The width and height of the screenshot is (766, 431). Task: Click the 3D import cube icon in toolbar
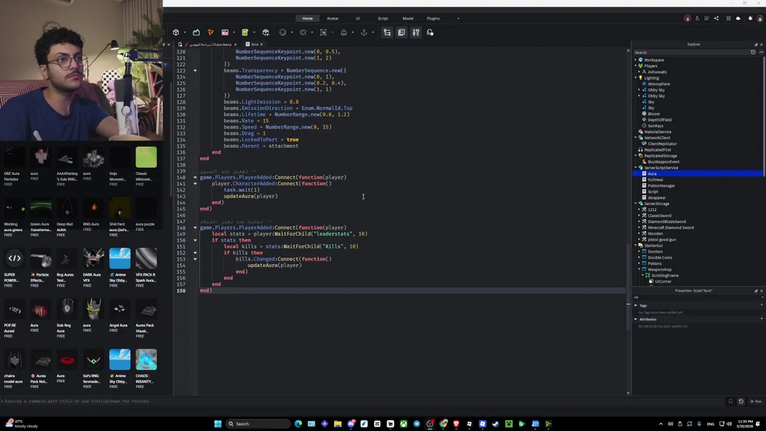coord(266,32)
